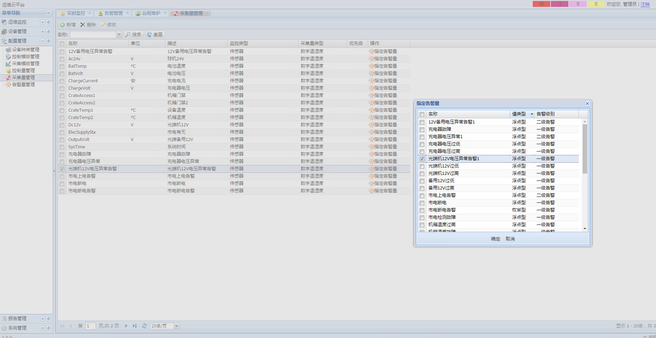Click the yellow alarm count 0 badge
The width and height of the screenshot is (656, 338).
(x=596, y=4)
